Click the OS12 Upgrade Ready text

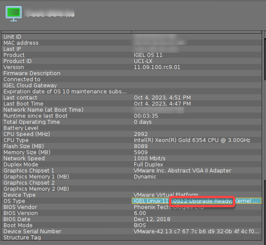pyautogui.click(x=202, y=201)
